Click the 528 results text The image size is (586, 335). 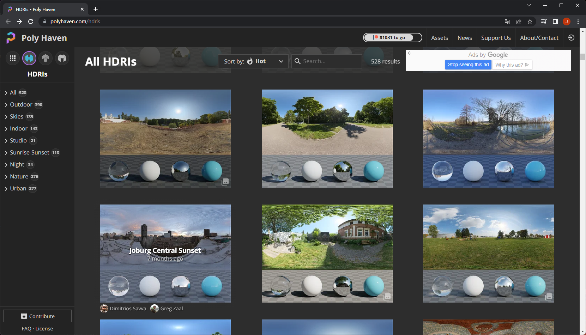click(x=385, y=61)
